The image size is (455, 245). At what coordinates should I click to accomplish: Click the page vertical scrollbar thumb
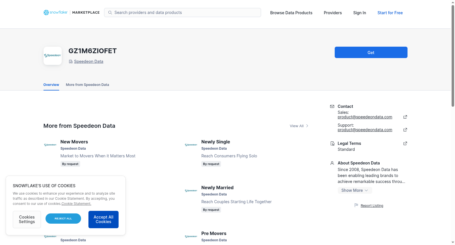pyautogui.click(x=453, y=55)
